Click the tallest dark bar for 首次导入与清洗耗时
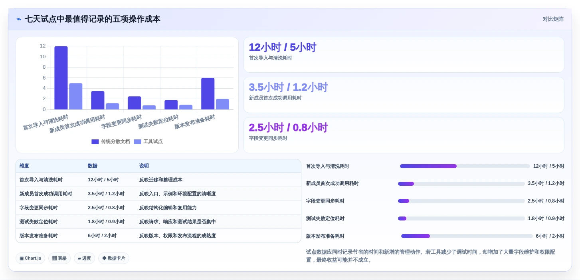The height and width of the screenshot is (280, 580). 61,78
